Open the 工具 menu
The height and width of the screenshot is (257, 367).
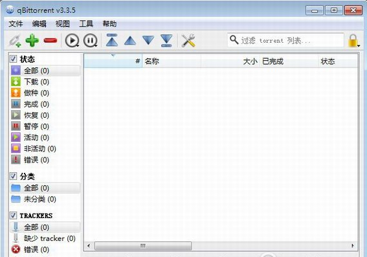86,24
